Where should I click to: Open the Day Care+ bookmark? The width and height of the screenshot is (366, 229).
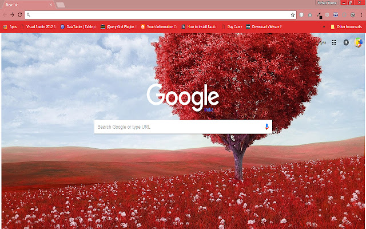coord(232,27)
